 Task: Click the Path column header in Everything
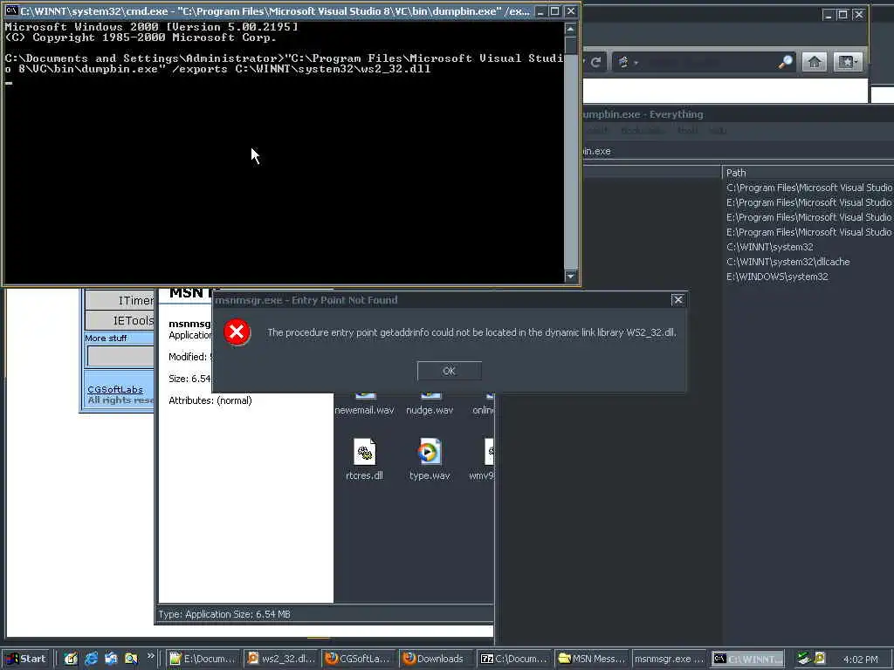(x=808, y=173)
